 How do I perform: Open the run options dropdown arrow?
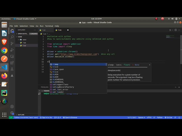[x=173, y=30]
